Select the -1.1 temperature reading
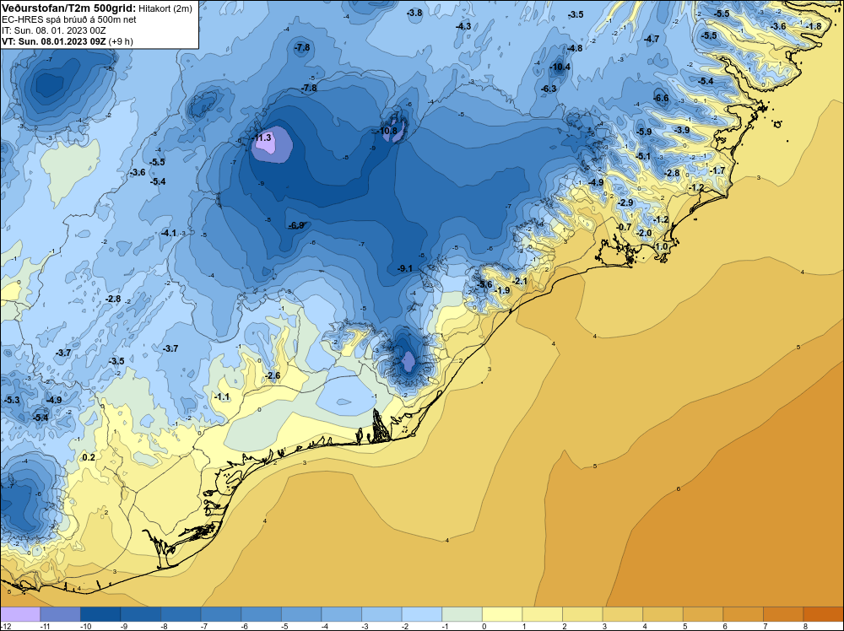This screenshot has width=844, height=631. tap(222, 397)
